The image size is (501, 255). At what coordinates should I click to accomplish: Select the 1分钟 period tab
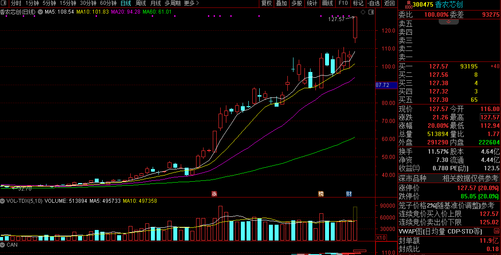click(32, 3)
